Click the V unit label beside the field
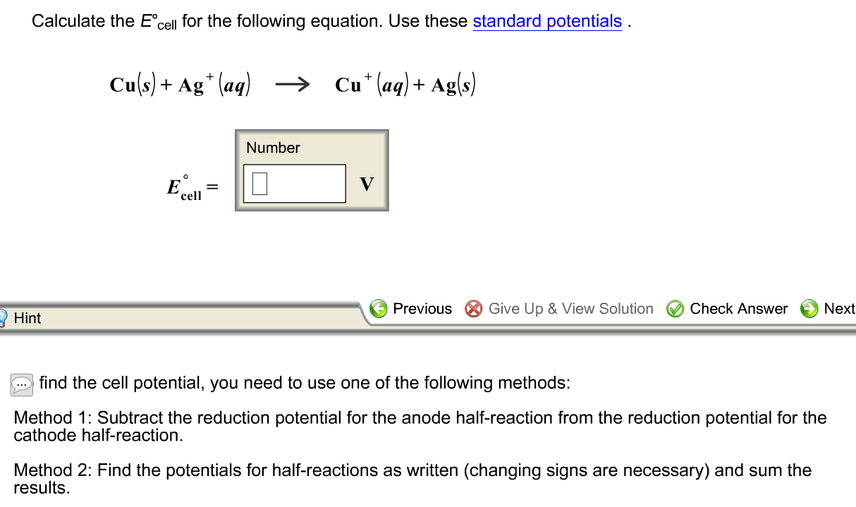Viewport: 856px width, 507px height. tap(366, 182)
